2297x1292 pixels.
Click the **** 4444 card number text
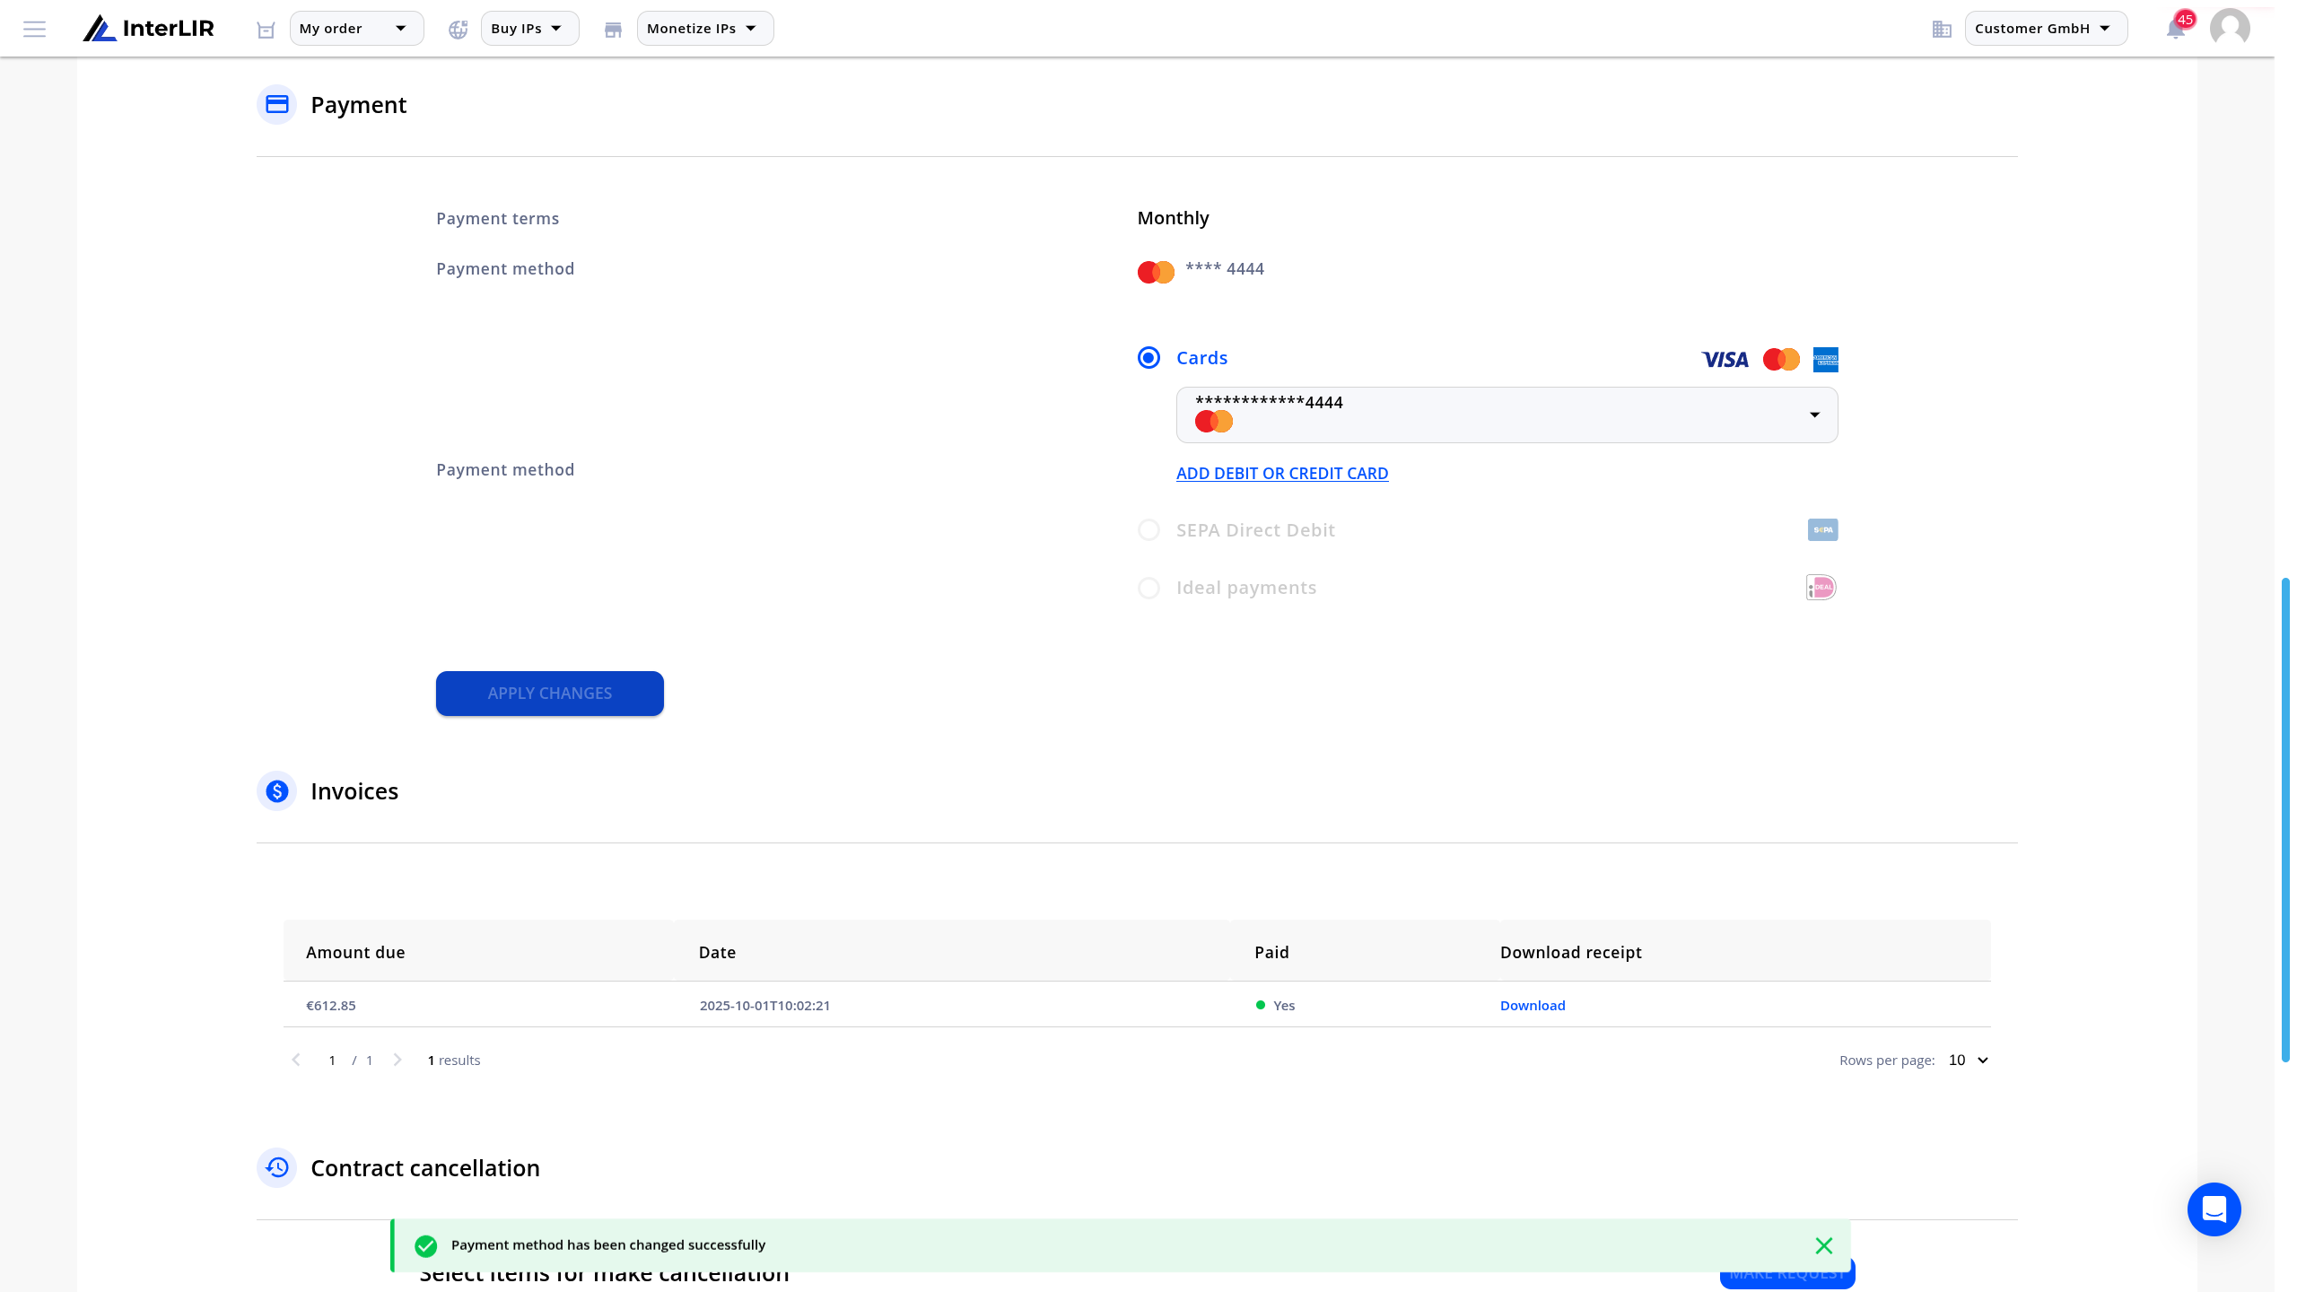[1225, 268]
